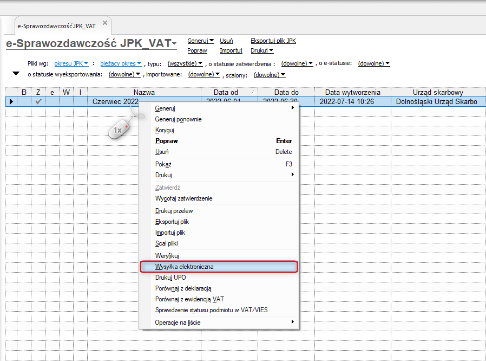Change the 'bieżący okres' period dropdown
The width and height of the screenshot is (486, 361).
click(x=121, y=63)
